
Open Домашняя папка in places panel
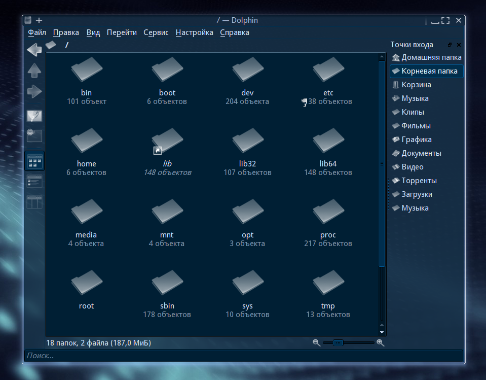point(426,57)
